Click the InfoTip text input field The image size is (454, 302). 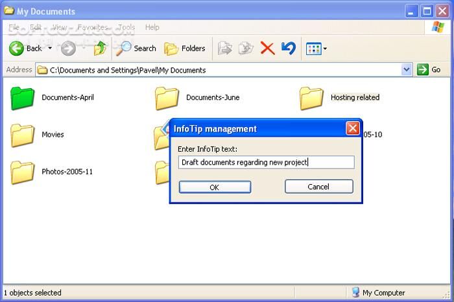[x=266, y=163]
